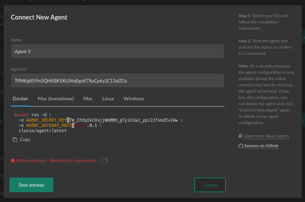Click the Copy label to copy command

(x=25, y=139)
